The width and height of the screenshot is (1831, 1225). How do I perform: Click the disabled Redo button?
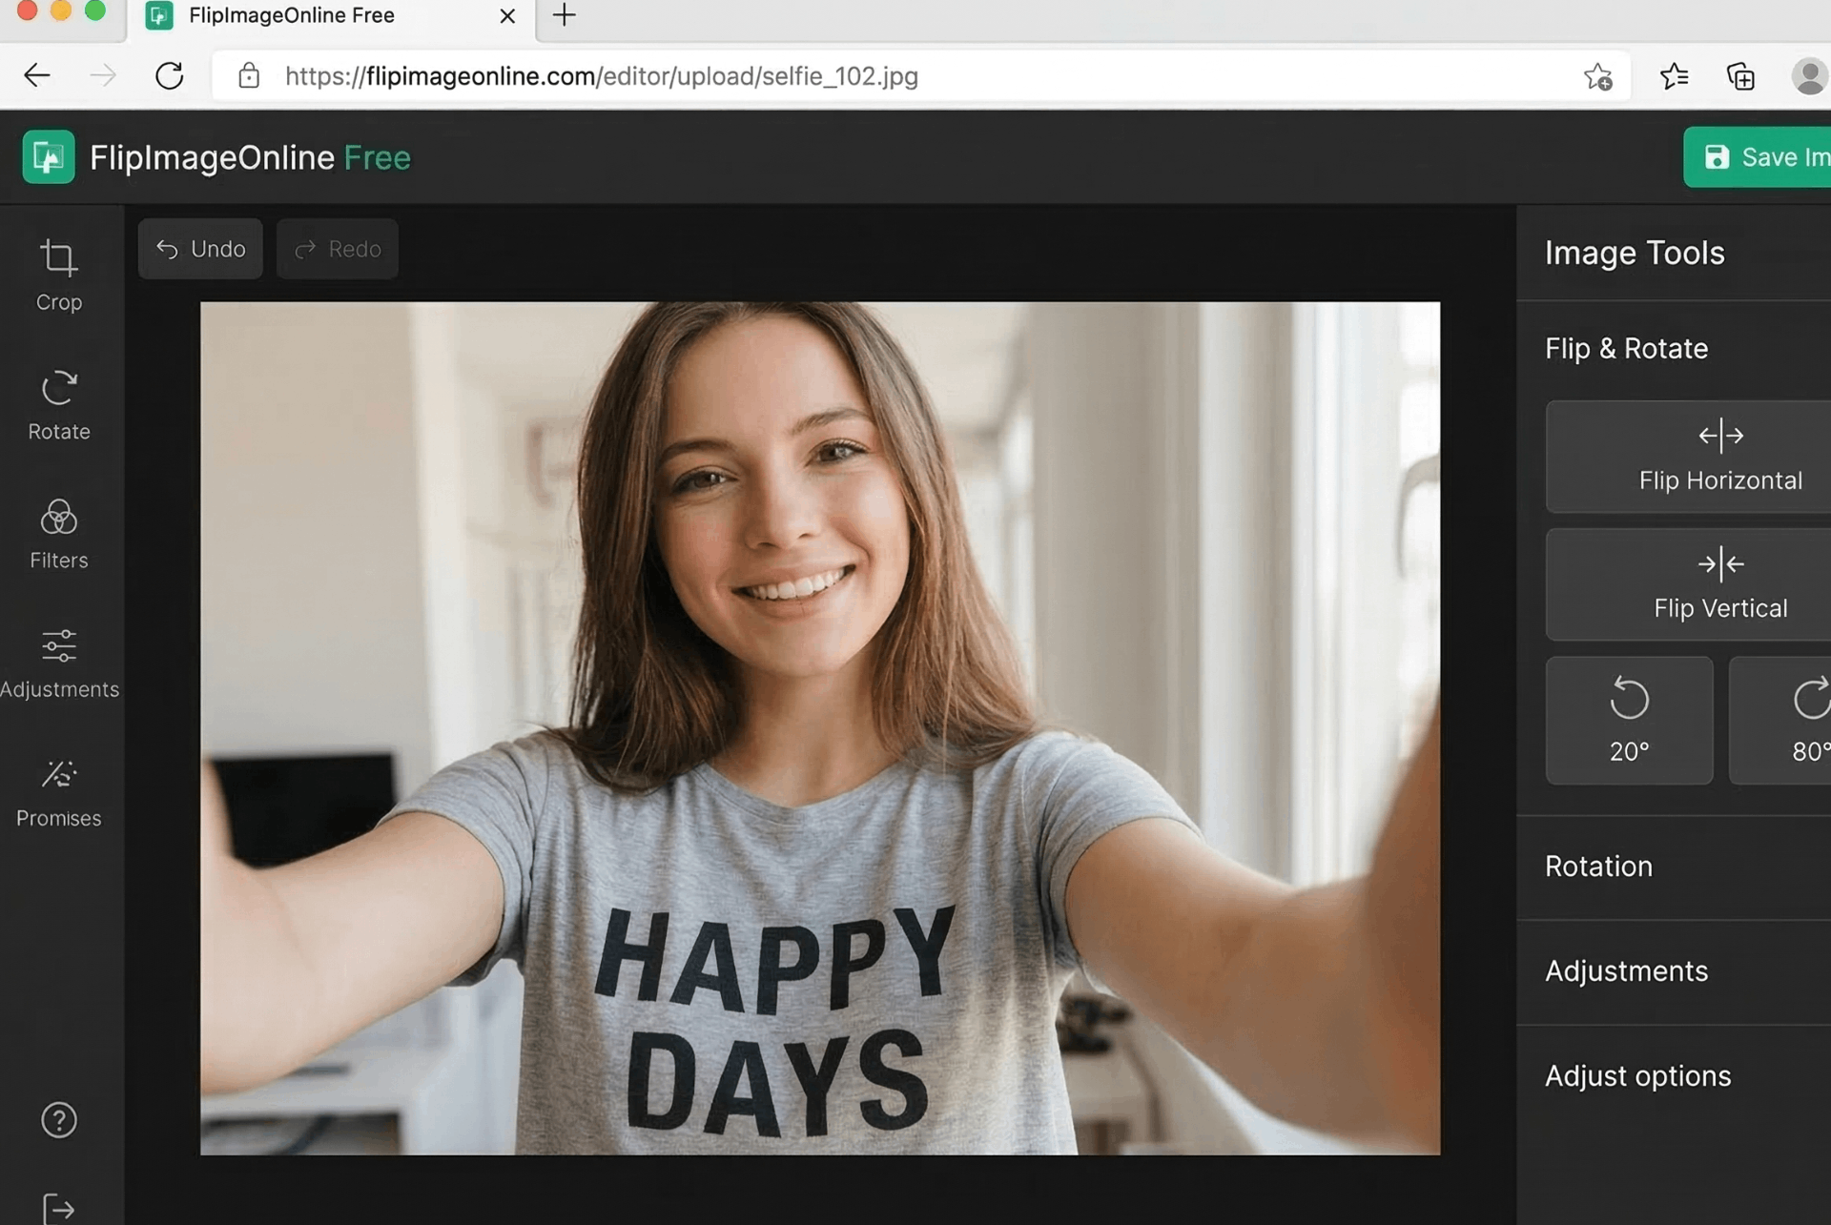[x=337, y=249]
